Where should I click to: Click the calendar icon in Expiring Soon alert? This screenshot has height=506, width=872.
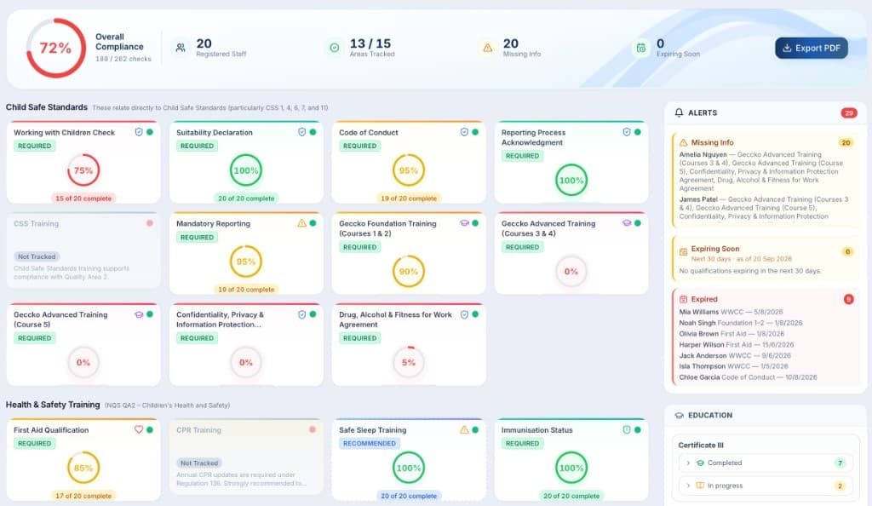(x=684, y=252)
